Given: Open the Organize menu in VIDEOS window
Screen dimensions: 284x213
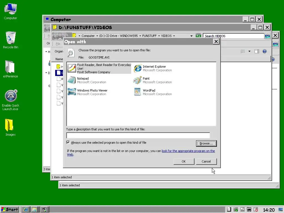Looking at the screenshot, I should coord(59,51).
